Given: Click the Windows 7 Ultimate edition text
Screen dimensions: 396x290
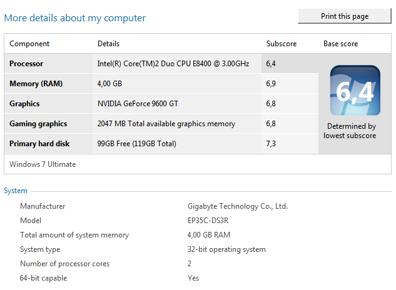Looking at the screenshot, I should 43,164.
